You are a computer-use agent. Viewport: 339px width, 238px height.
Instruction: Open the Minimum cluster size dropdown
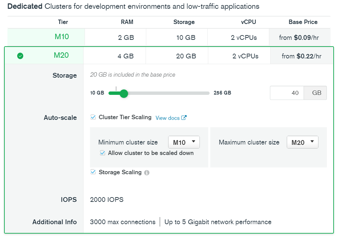coord(184,142)
